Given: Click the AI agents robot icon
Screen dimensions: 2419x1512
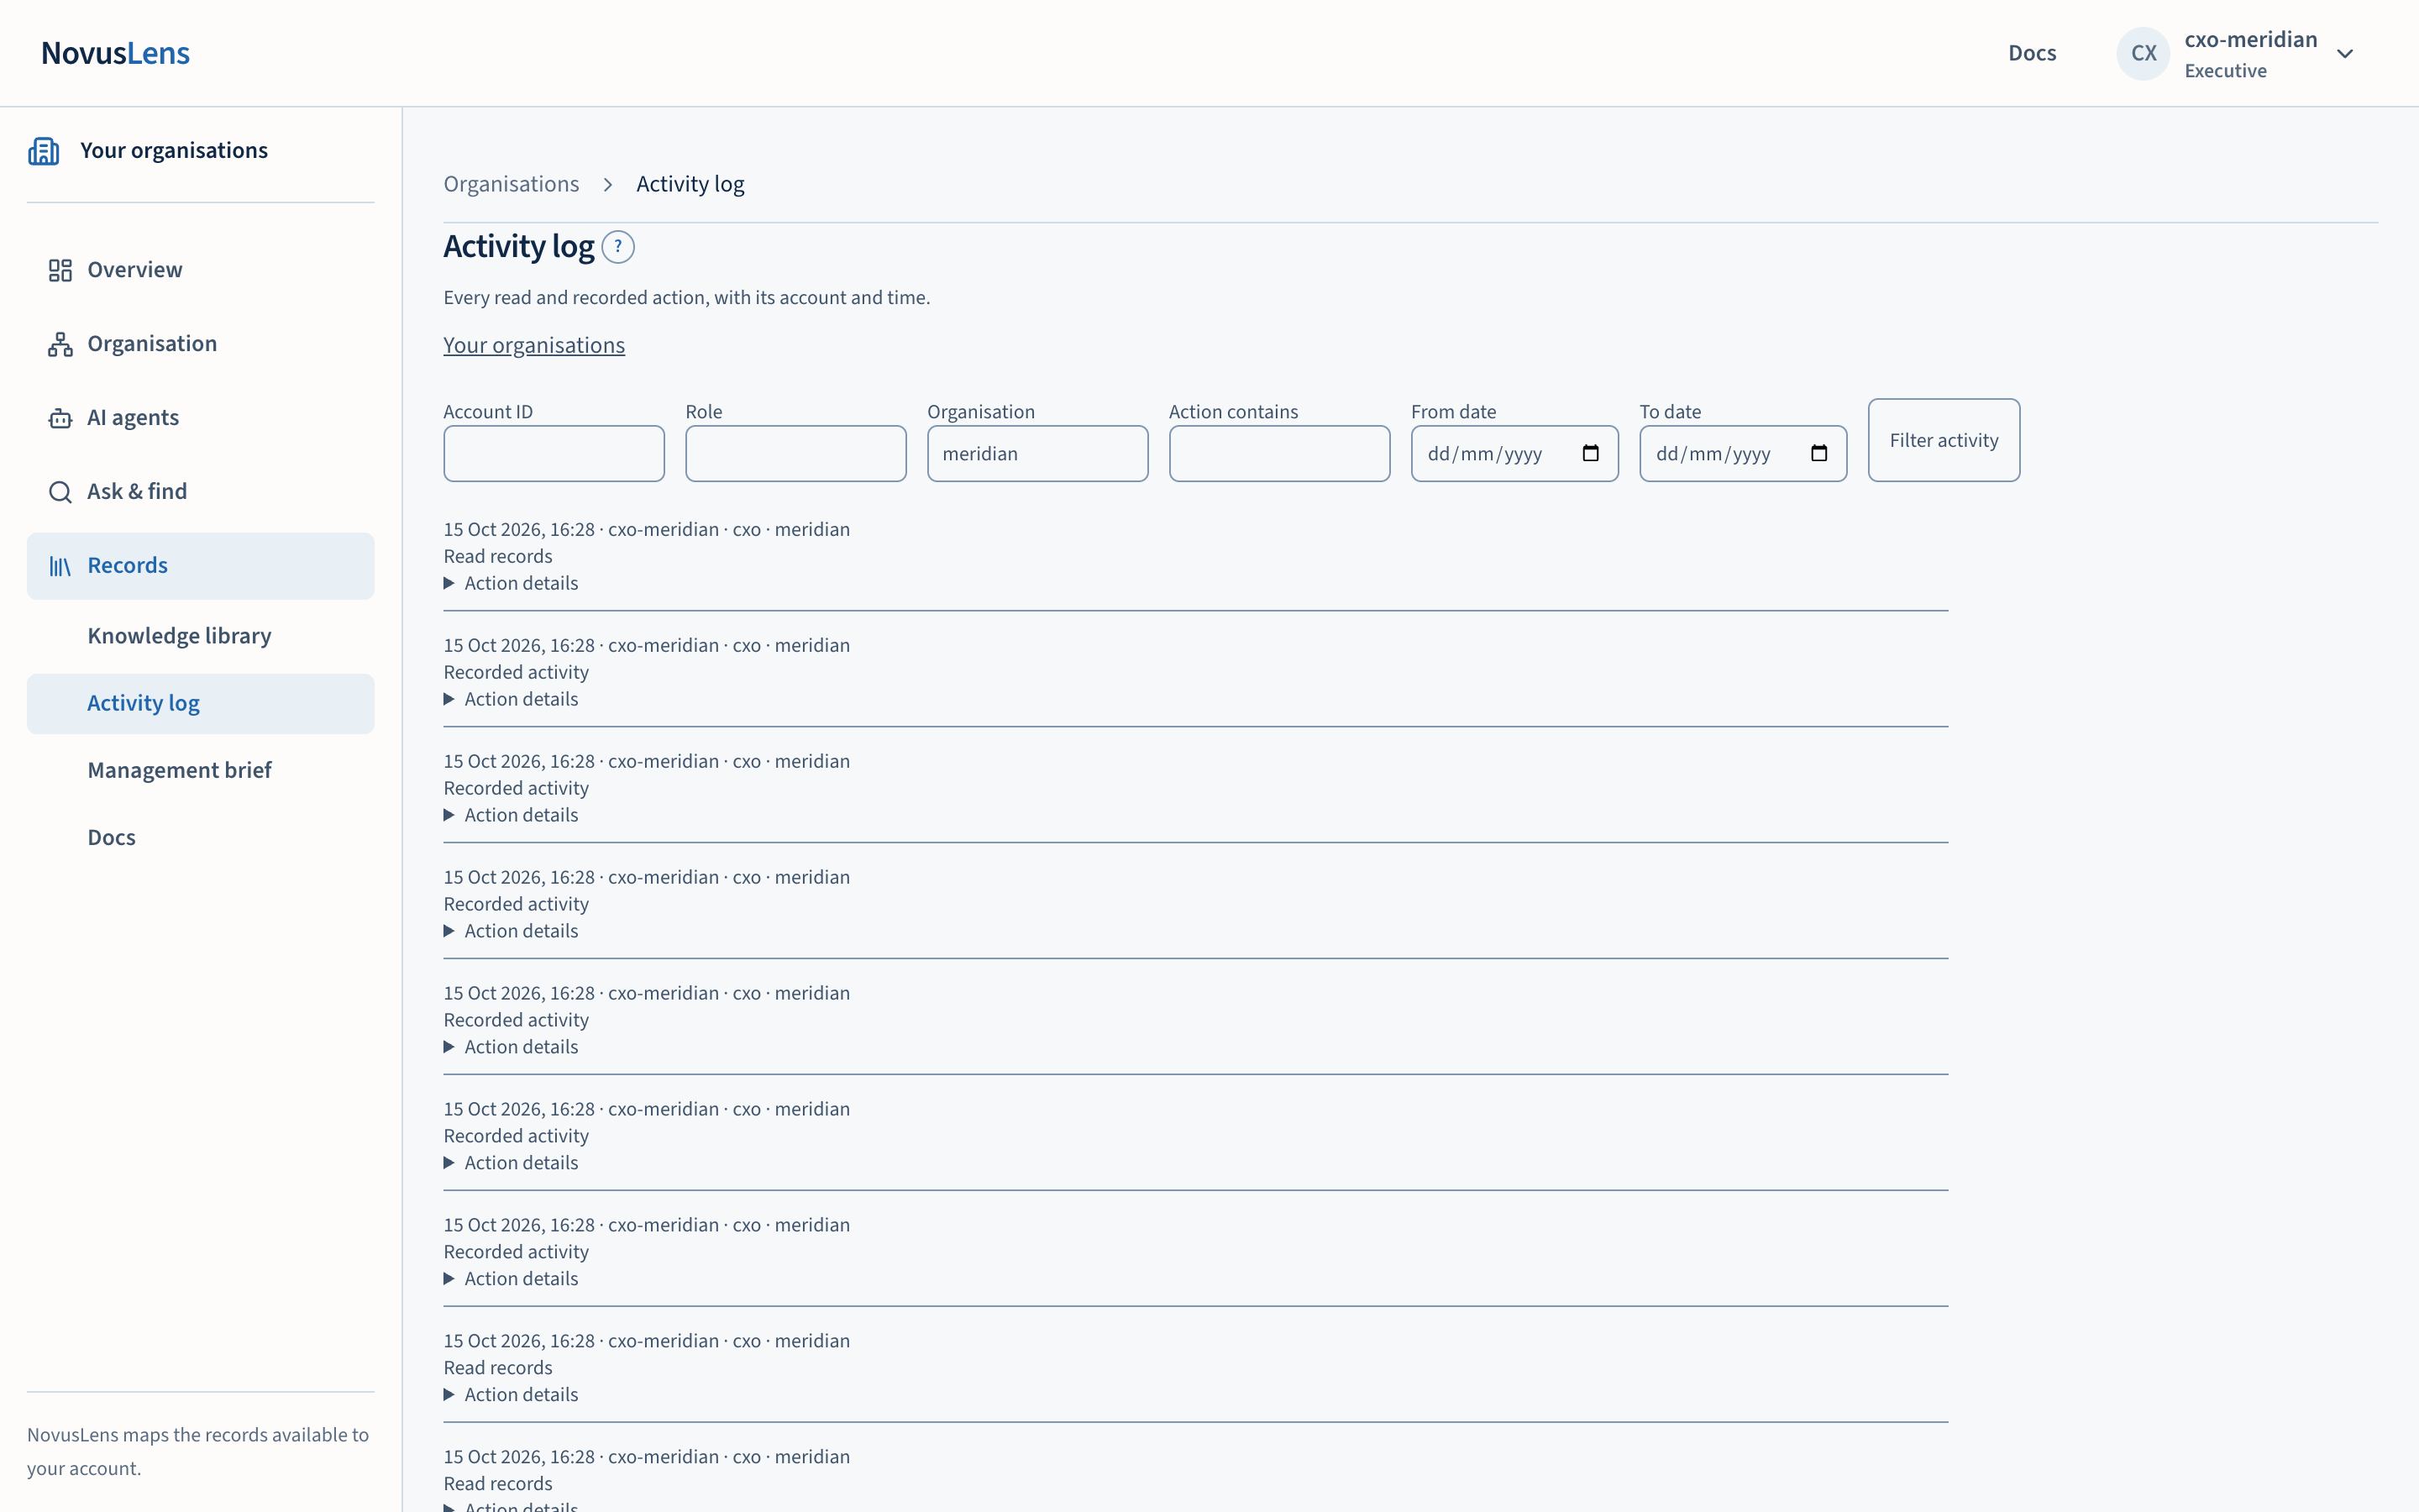Looking at the screenshot, I should [x=60, y=418].
